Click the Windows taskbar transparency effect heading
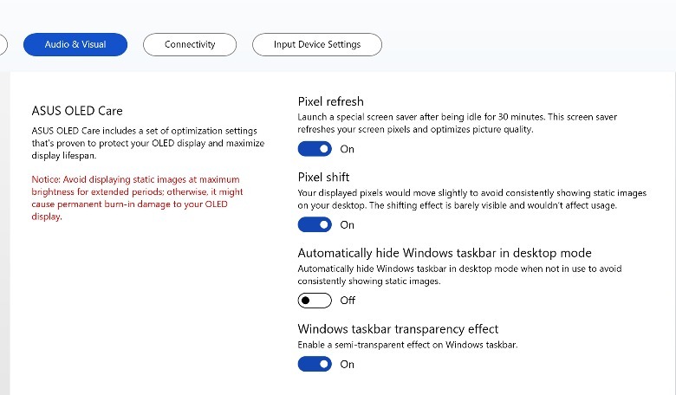The image size is (676, 395). pos(398,329)
